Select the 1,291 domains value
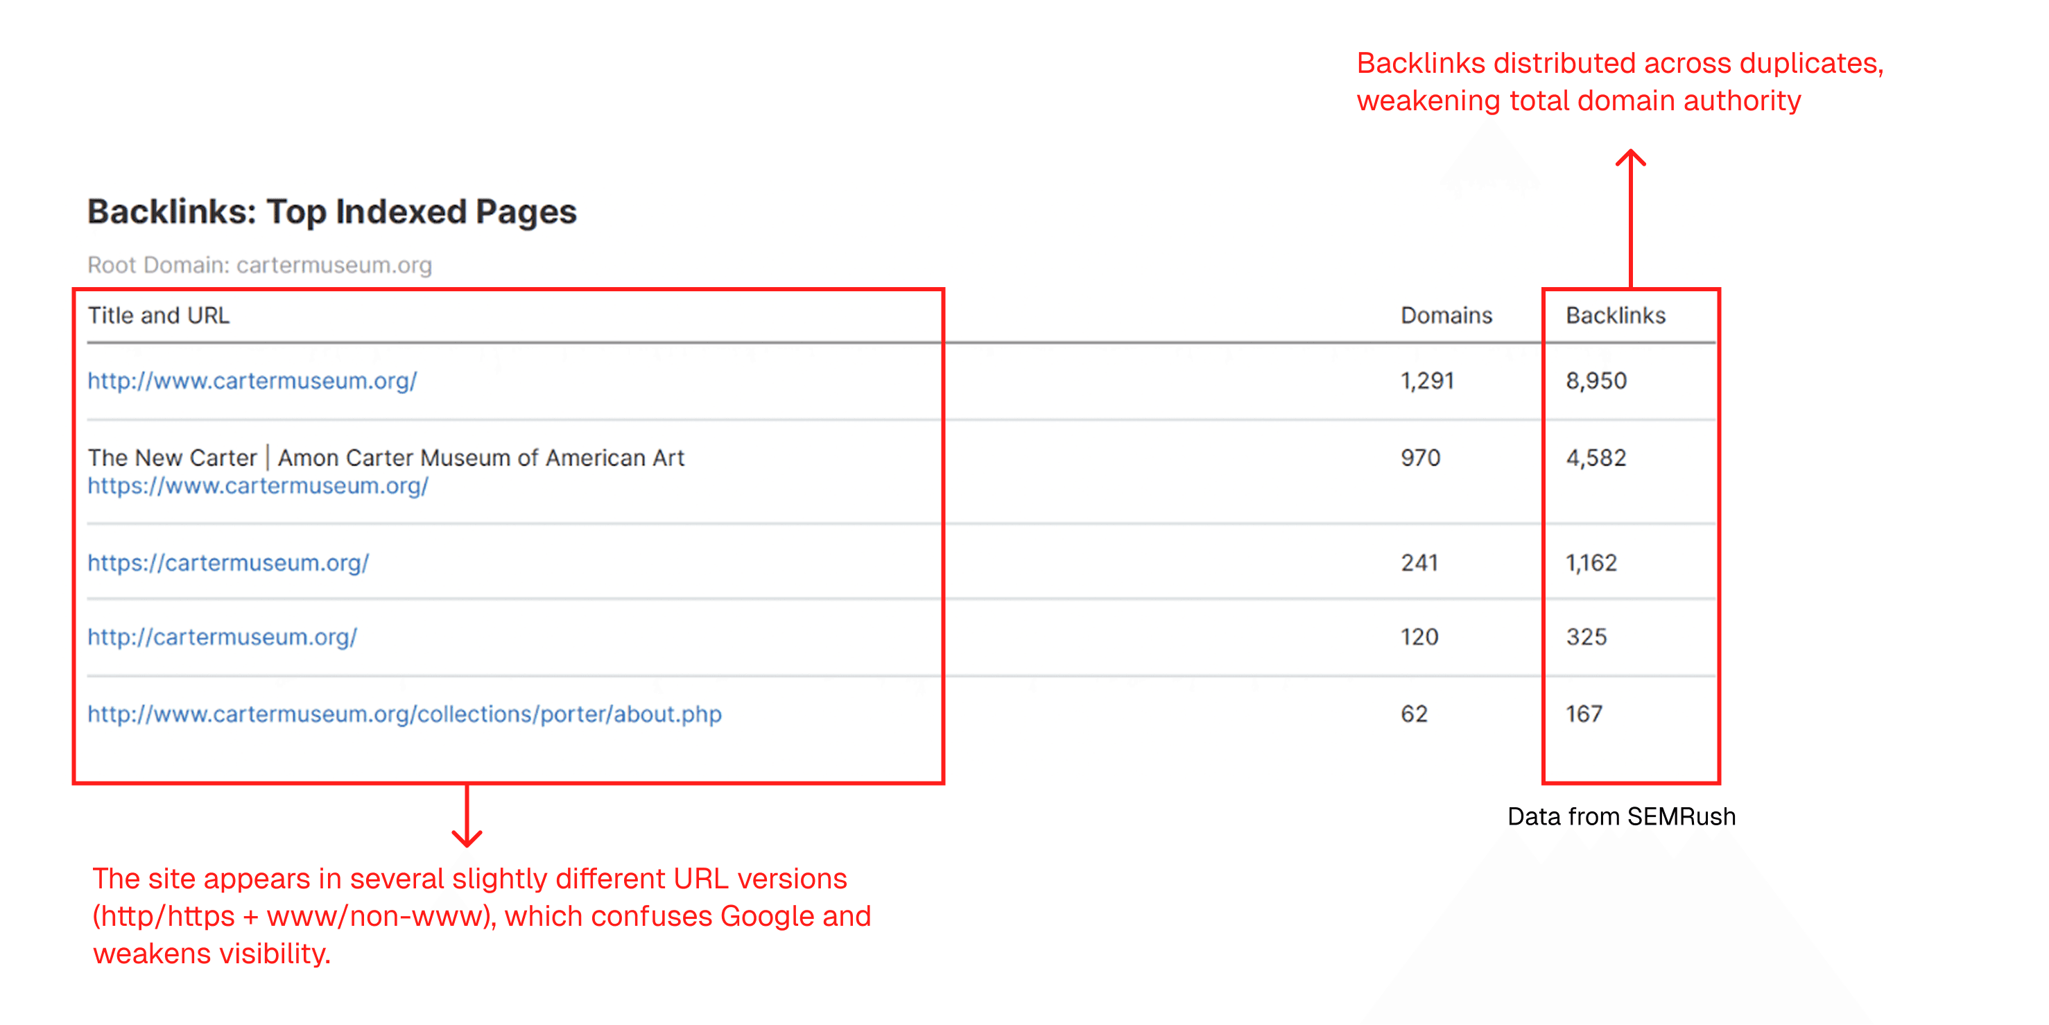Viewport: 2049px width, 1025px height. (1426, 381)
